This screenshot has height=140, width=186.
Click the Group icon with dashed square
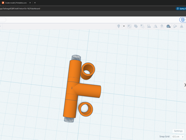[x=129, y=26]
